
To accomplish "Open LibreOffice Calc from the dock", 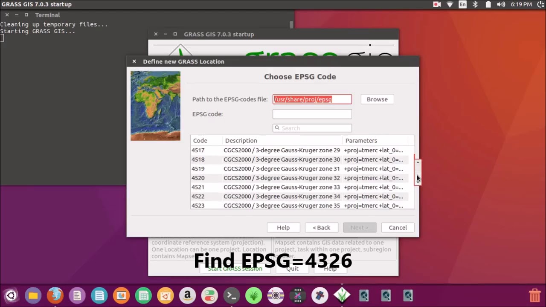I will coord(143,295).
